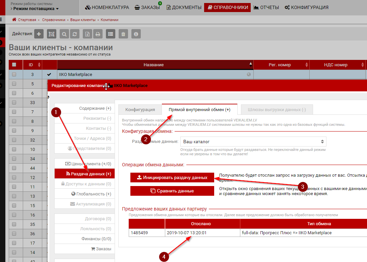Screen dimensions: 367x262
Task: Tick the checkbox for row ID 5
Action: click(x=14, y=84)
